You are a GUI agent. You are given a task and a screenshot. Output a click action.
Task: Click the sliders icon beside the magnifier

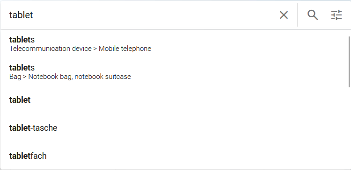[x=336, y=15]
